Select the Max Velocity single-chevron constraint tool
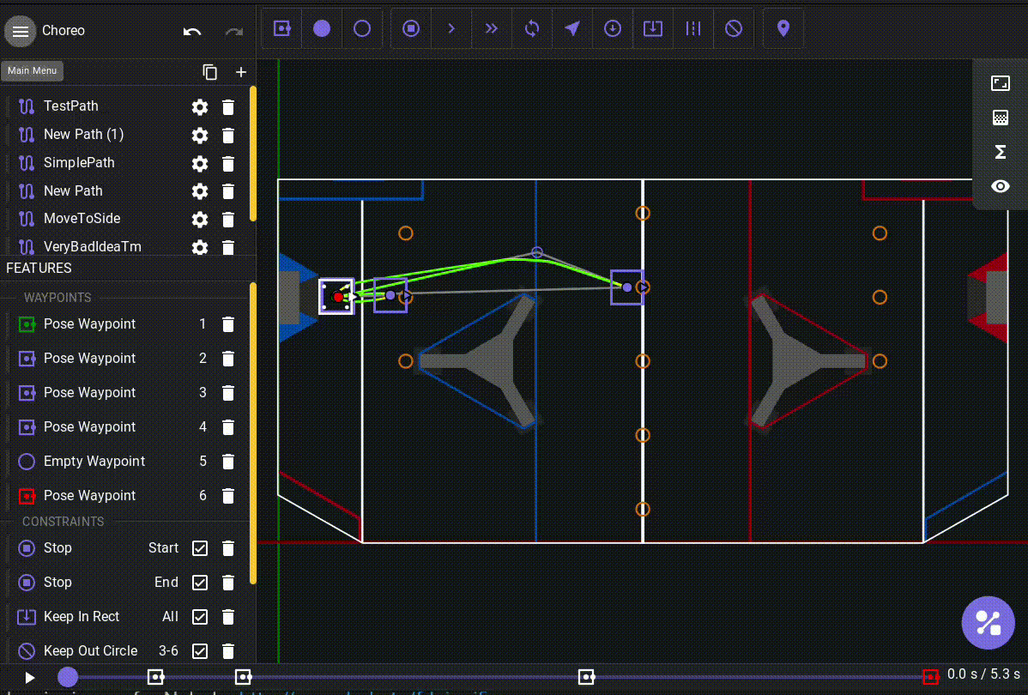 (451, 28)
